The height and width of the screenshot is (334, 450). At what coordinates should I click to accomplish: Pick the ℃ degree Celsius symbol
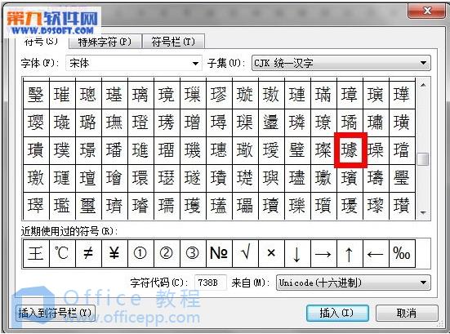click(x=62, y=254)
